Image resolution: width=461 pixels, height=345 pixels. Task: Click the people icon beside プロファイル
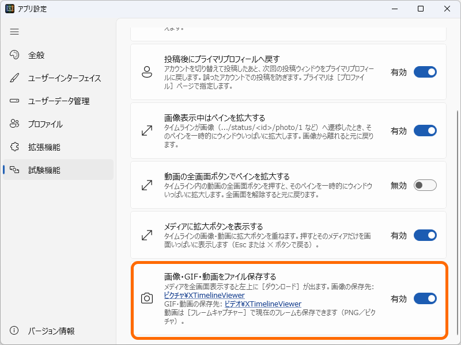14,124
